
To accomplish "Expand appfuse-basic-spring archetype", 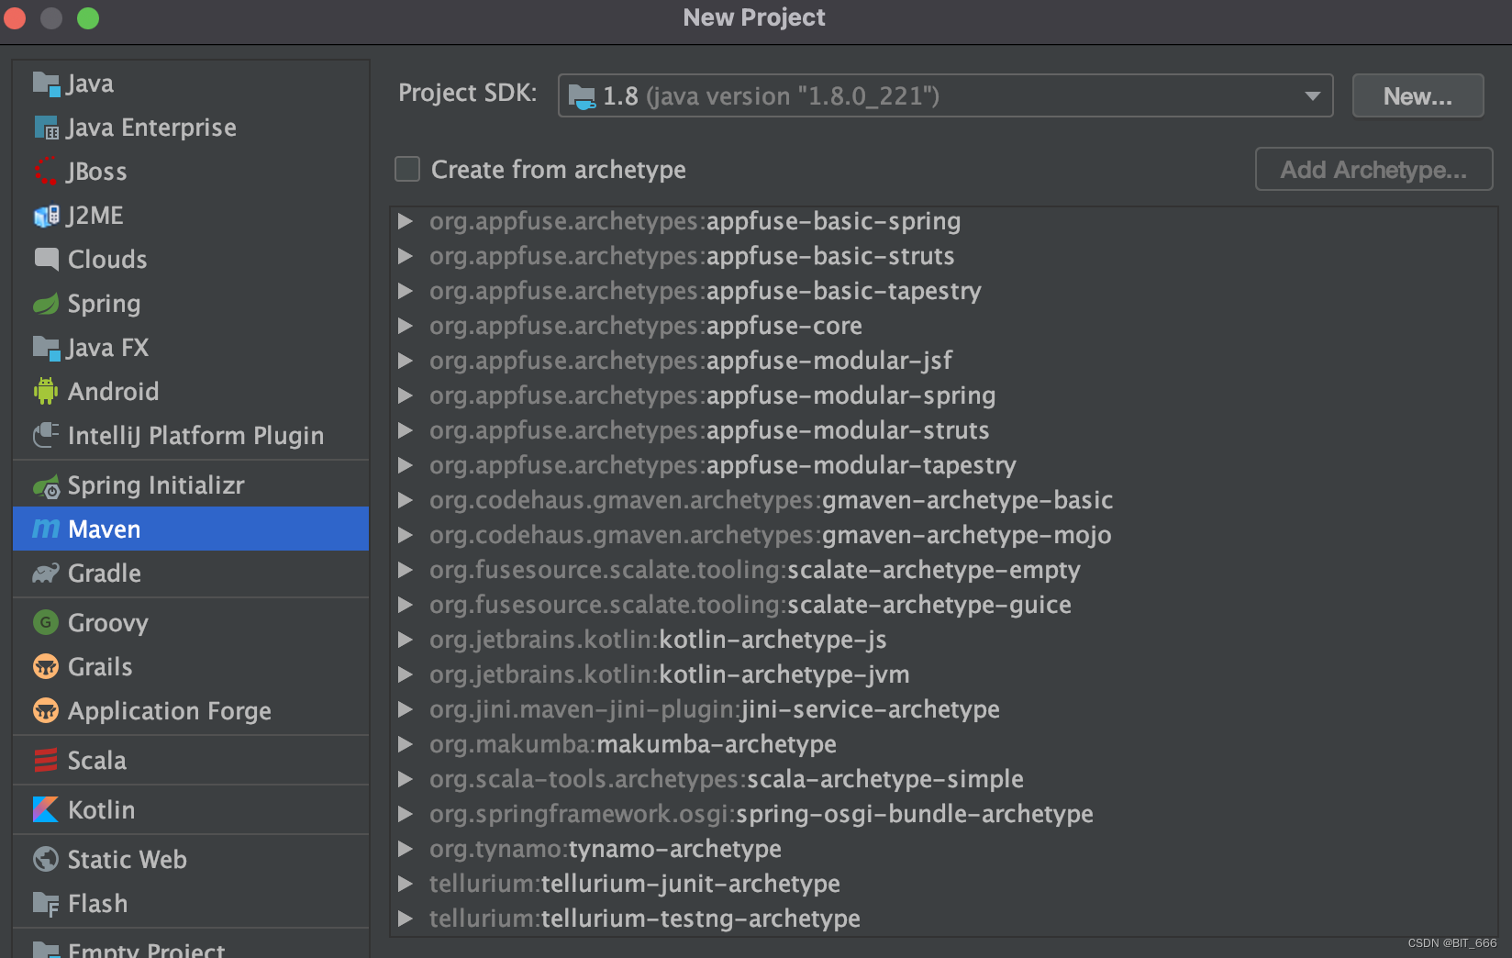I will (x=405, y=221).
